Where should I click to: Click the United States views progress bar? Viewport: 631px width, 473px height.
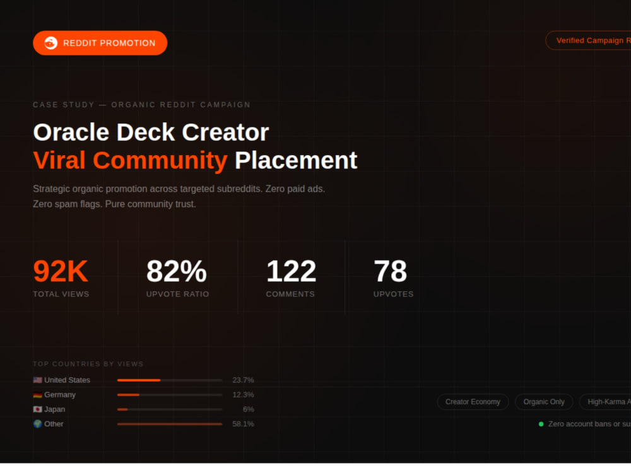[x=169, y=380]
